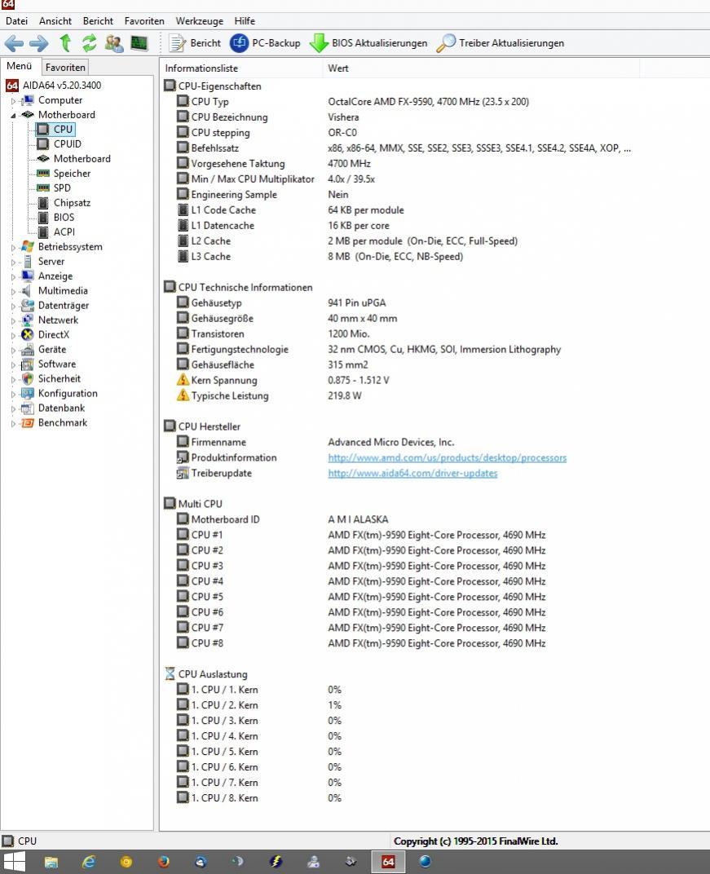Click the Konfiguration category icon
710x874 pixels.
click(28, 394)
